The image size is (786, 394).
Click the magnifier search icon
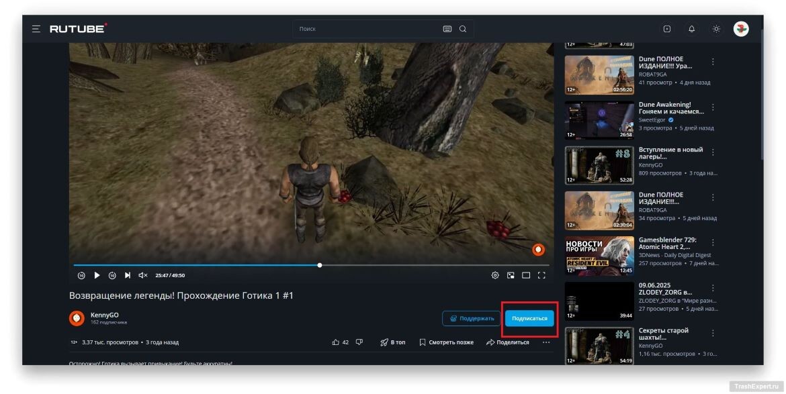coord(463,29)
